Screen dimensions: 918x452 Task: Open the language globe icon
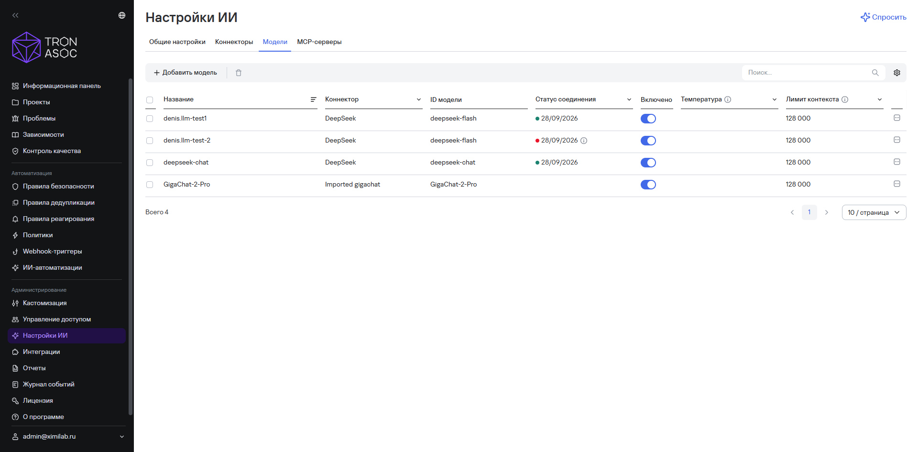(122, 15)
